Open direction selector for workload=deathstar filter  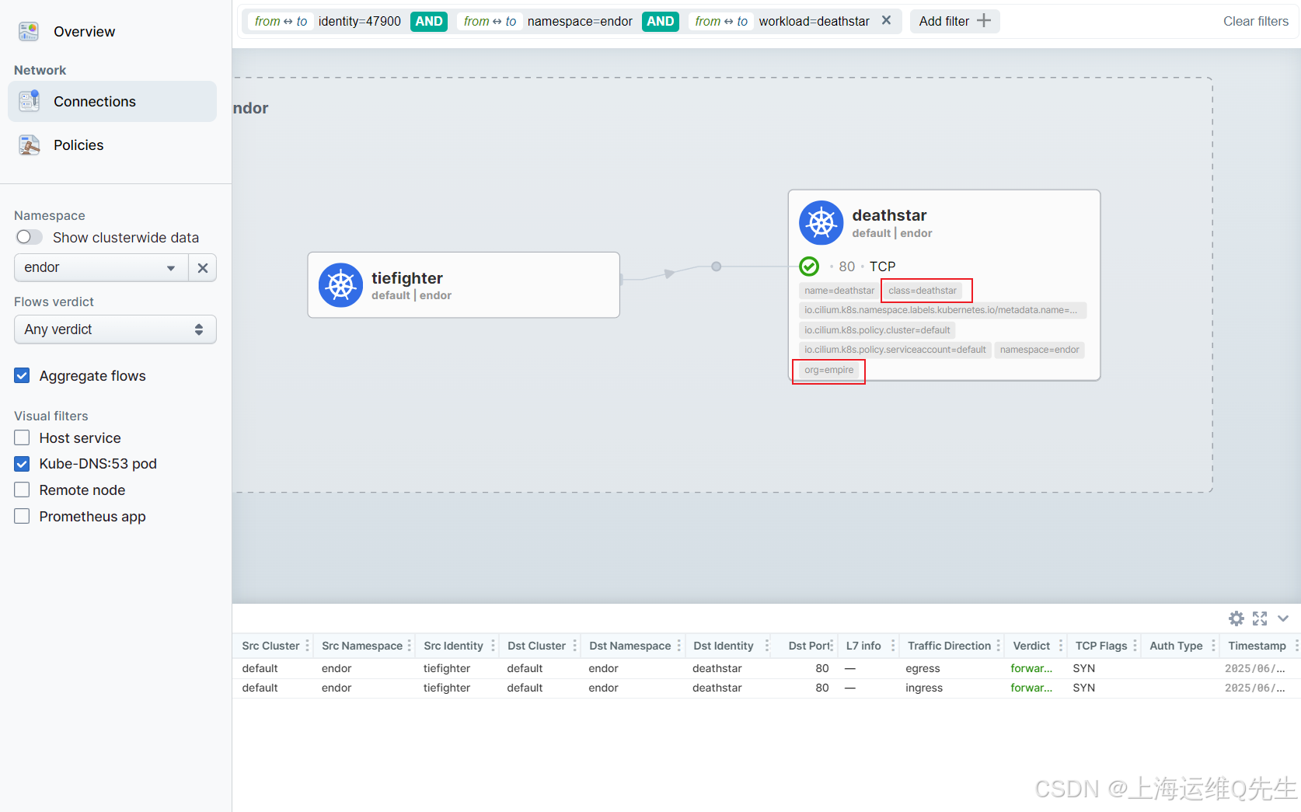(721, 21)
